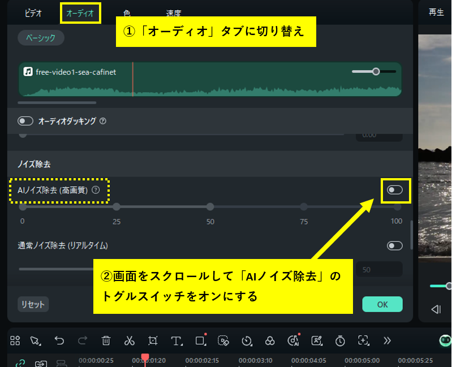This screenshot has width=452, height=367.
Task: Open the stopwatch duration tool
Action: tap(340, 340)
